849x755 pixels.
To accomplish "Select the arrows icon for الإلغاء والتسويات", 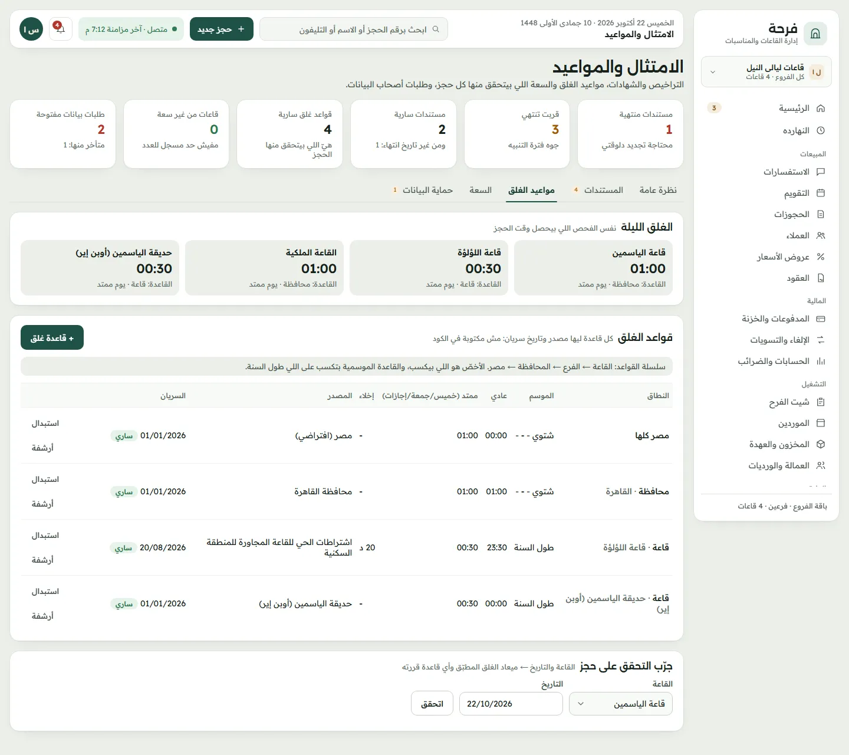I will [820, 340].
